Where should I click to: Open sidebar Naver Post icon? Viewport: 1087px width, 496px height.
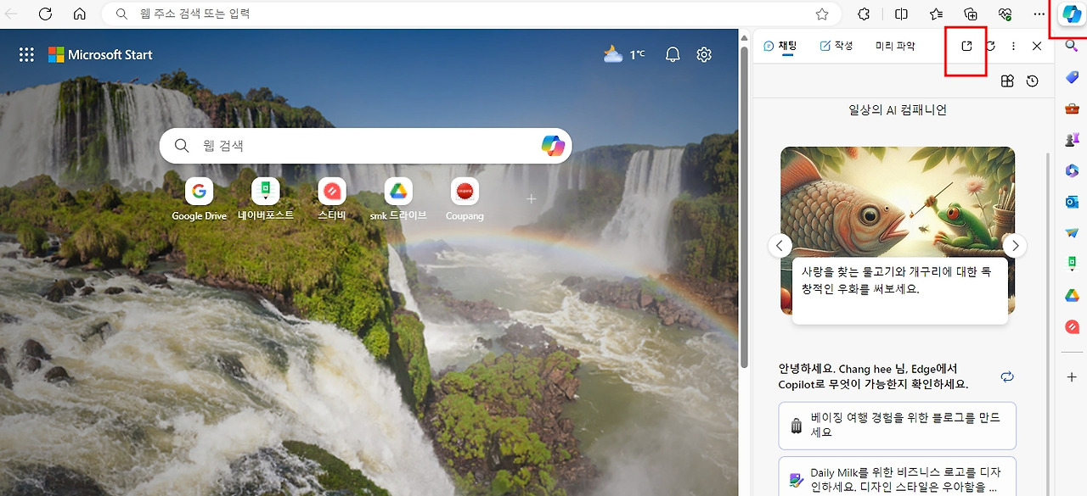click(1072, 264)
